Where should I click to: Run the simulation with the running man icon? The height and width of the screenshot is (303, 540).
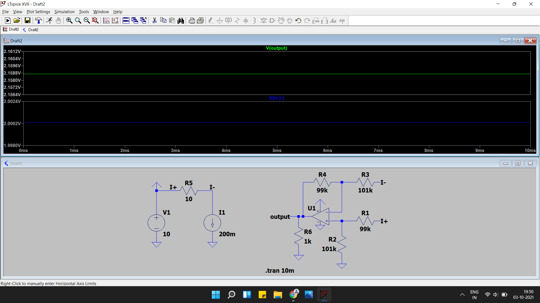[x=49, y=20]
